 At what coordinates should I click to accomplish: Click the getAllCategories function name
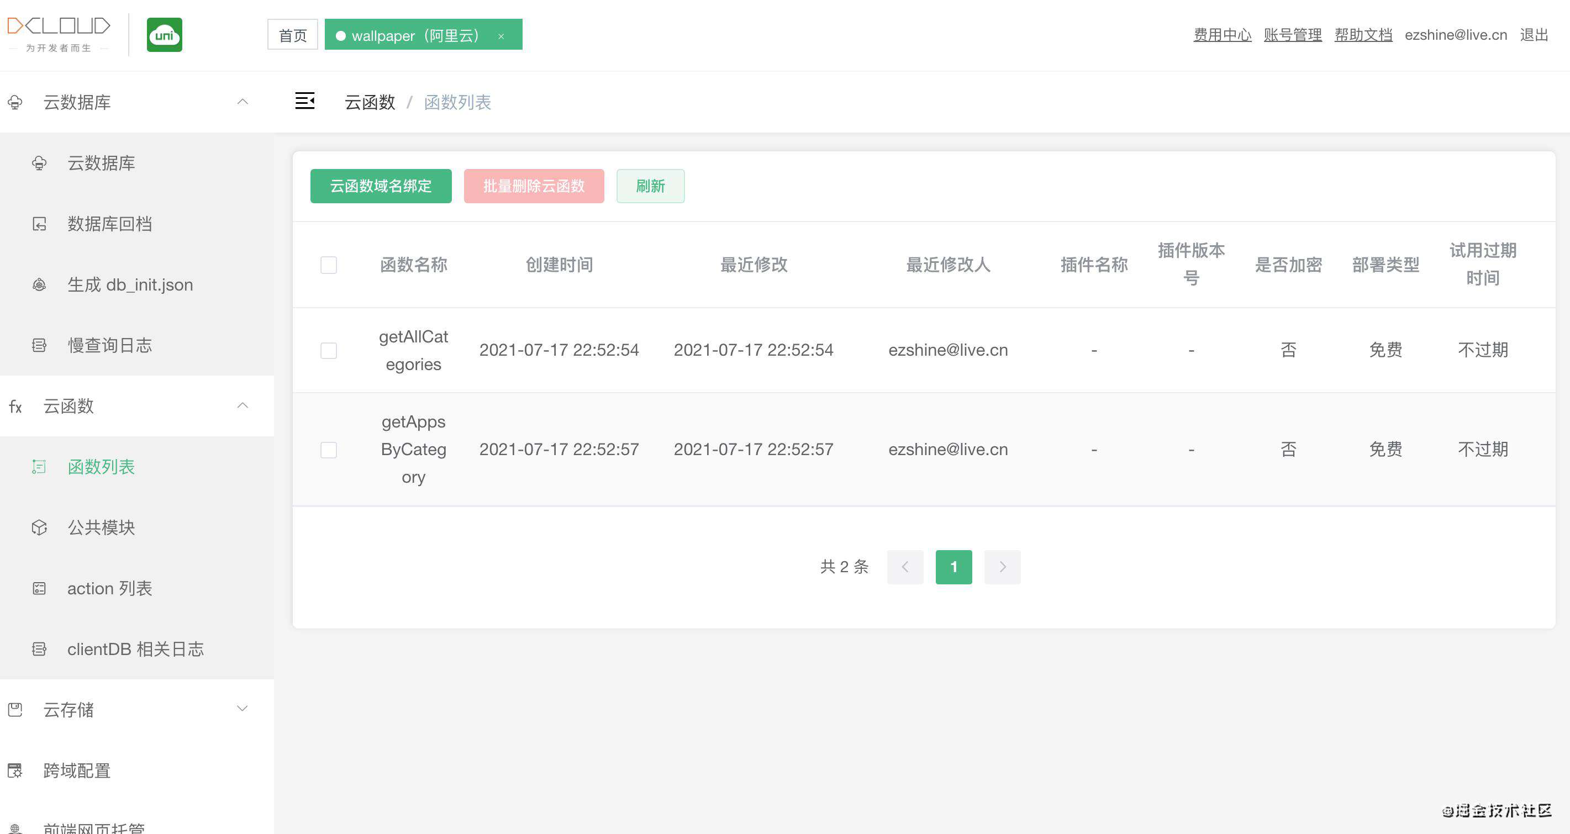click(x=414, y=350)
